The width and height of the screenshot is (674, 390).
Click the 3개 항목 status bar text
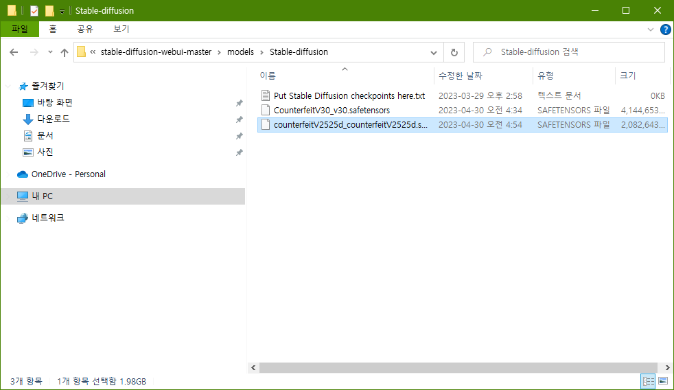pos(26,381)
